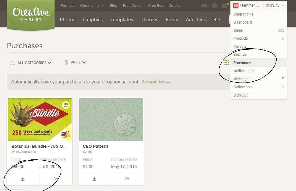Share the CEO Pattern item

(127, 179)
